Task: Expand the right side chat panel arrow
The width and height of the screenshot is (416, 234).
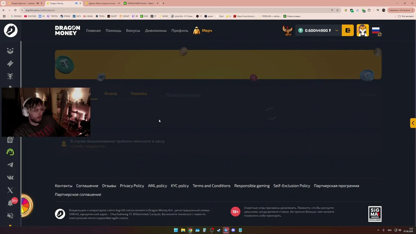Action: pyautogui.click(x=413, y=123)
